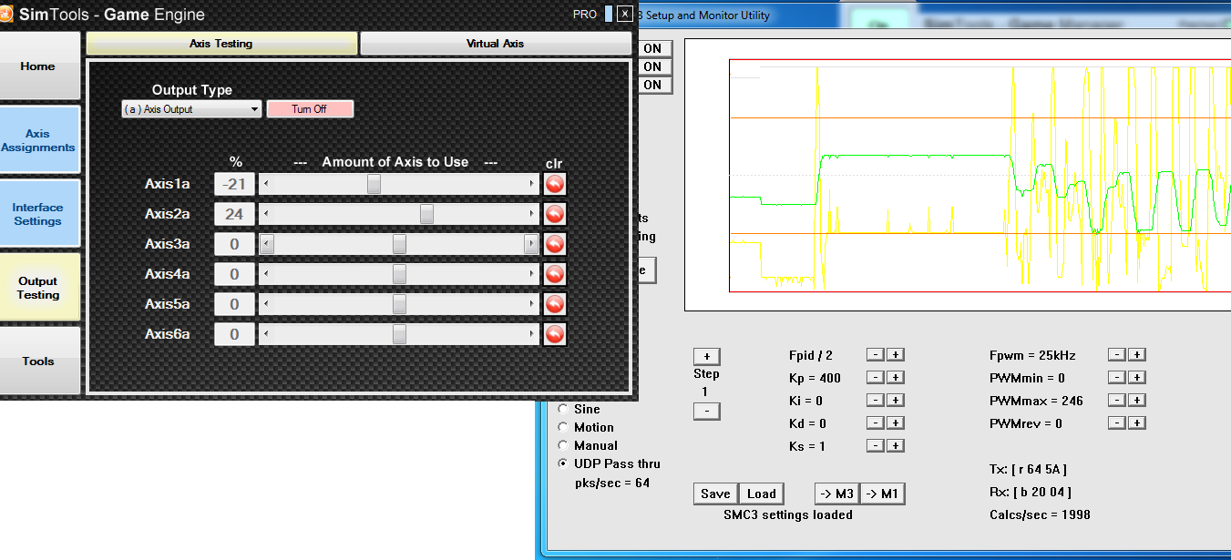Reset Axis1a with its red clr icon
Screen dimensions: 1231x560
click(555, 184)
